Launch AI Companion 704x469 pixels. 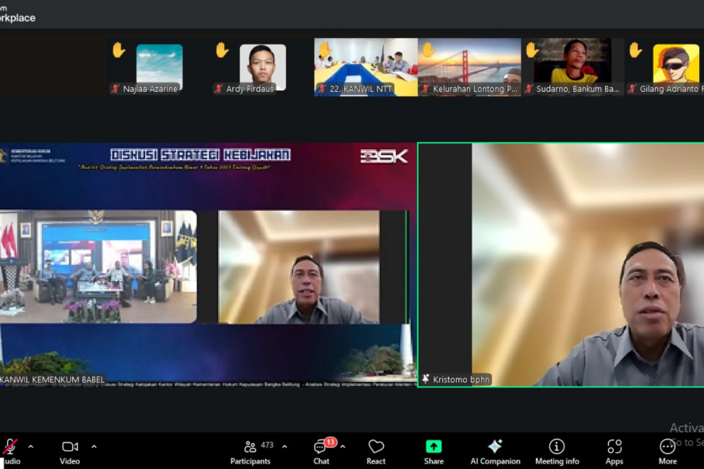(495, 452)
